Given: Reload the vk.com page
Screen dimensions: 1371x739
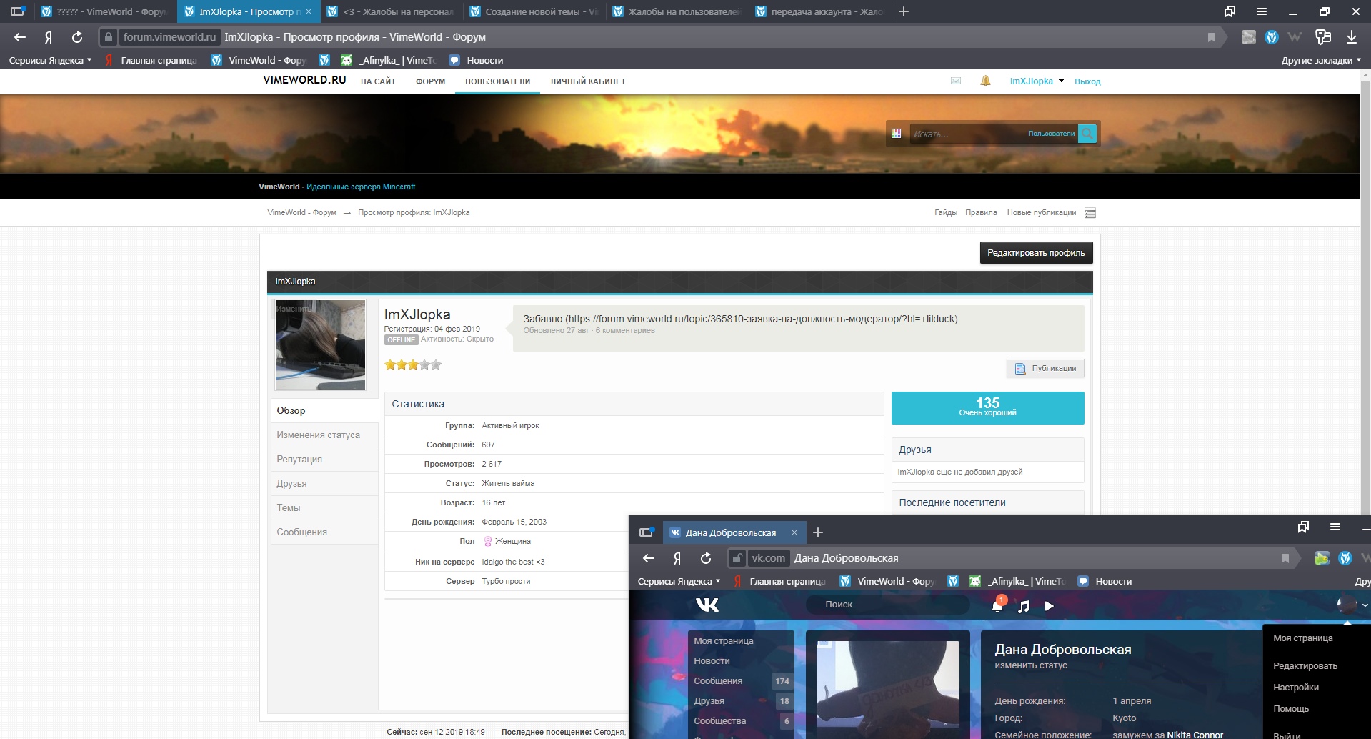Looking at the screenshot, I should tap(706, 558).
